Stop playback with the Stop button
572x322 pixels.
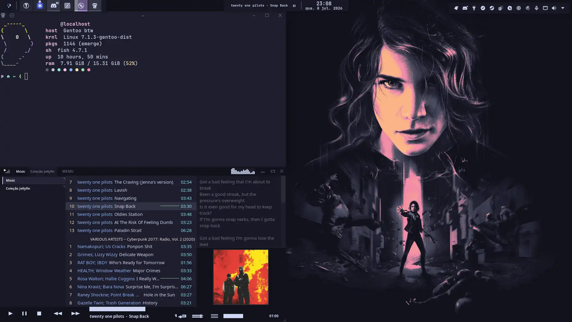pyautogui.click(x=39, y=313)
